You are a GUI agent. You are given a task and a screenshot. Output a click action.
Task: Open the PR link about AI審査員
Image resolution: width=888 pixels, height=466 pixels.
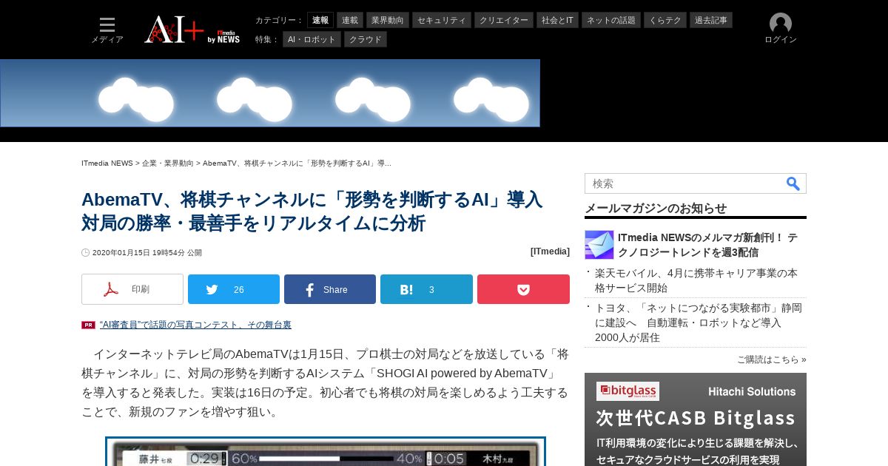195,325
